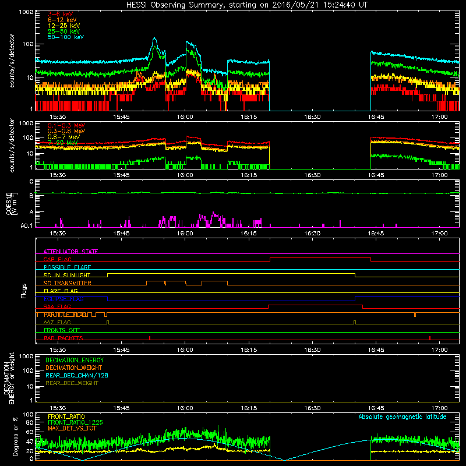
Task: Select the DECIMATION_WEIGHT legend label
Action: (74, 368)
